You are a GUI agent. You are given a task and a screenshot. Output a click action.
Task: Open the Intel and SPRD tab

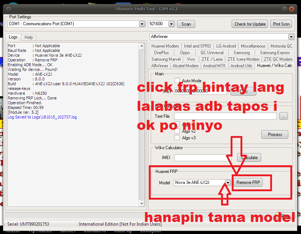pyautogui.click(x=197, y=46)
